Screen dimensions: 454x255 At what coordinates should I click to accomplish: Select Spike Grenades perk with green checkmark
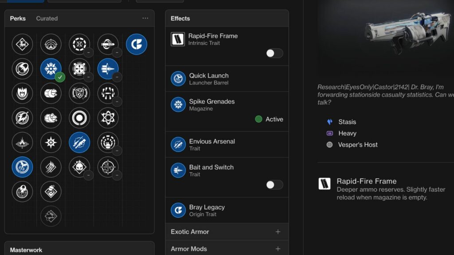[51, 69]
